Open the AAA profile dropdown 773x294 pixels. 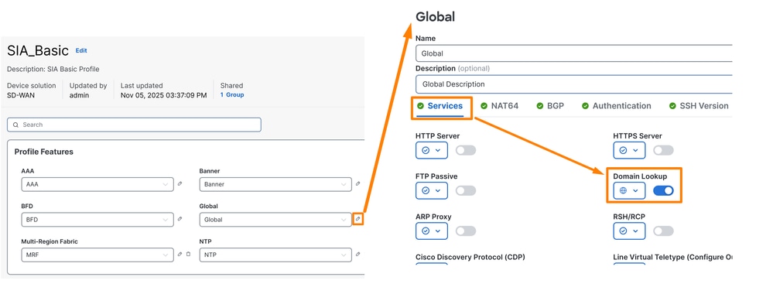97,184
